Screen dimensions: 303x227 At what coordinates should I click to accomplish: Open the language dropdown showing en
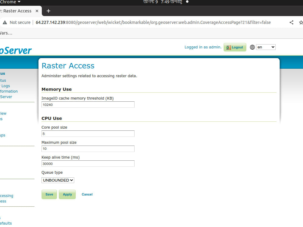click(x=266, y=47)
